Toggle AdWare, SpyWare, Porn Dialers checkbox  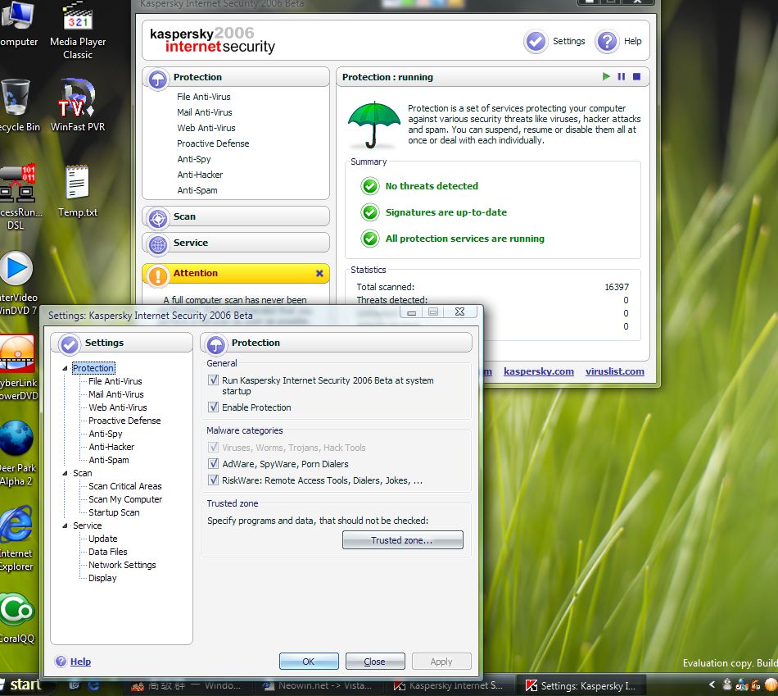[214, 463]
